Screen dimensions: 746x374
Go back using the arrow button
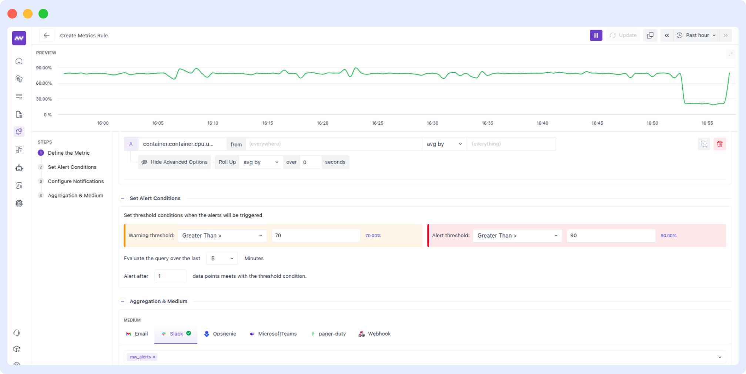click(x=47, y=36)
